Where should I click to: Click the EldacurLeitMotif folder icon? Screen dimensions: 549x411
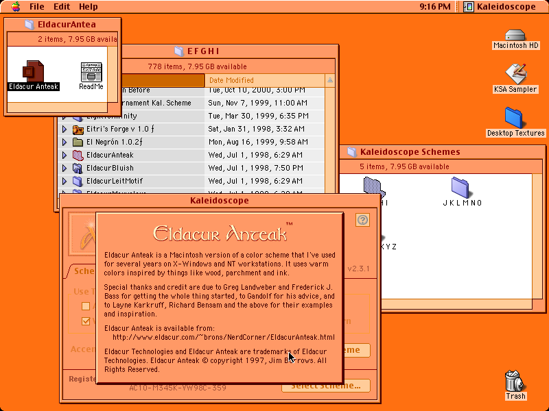click(78, 181)
